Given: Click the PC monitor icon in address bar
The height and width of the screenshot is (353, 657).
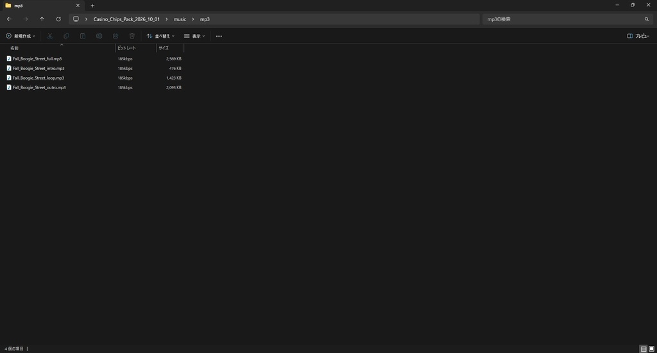Looking at the screenshot, I should point(76,19).
